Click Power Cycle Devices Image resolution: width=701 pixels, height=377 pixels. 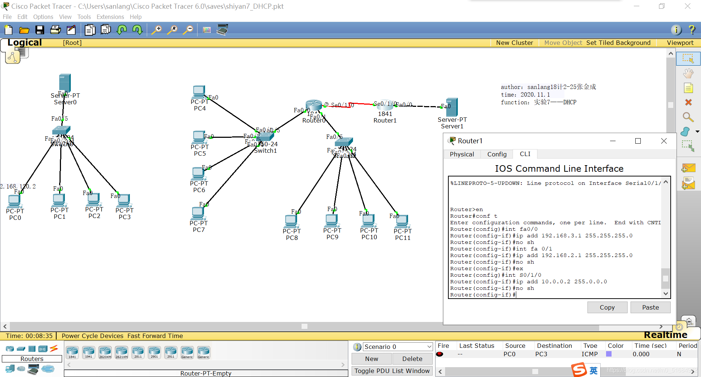92,336
